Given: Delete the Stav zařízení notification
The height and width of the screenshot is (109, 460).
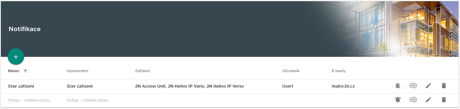Looking at the screenshot, I should (x=443, y=86).
